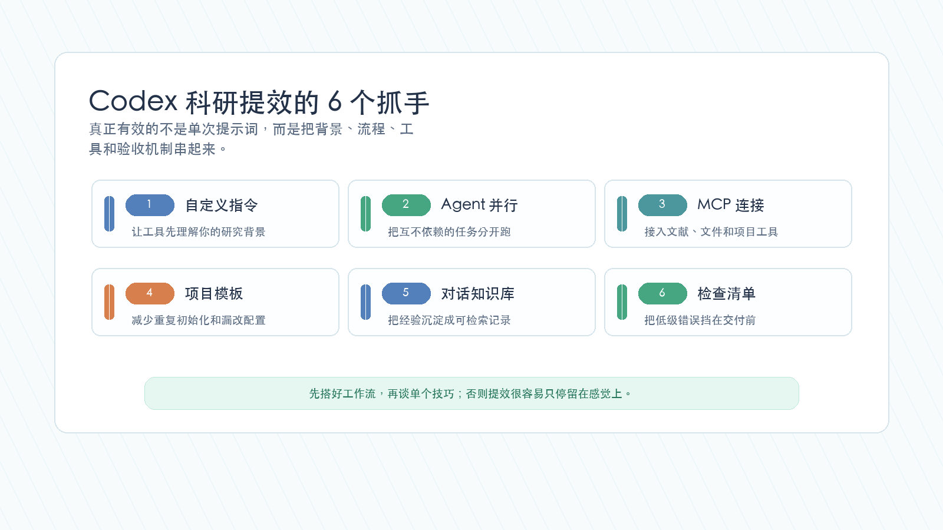The image size is (943, 530).
Task: Click the green number 6 badge
Action: coord(662,293)
